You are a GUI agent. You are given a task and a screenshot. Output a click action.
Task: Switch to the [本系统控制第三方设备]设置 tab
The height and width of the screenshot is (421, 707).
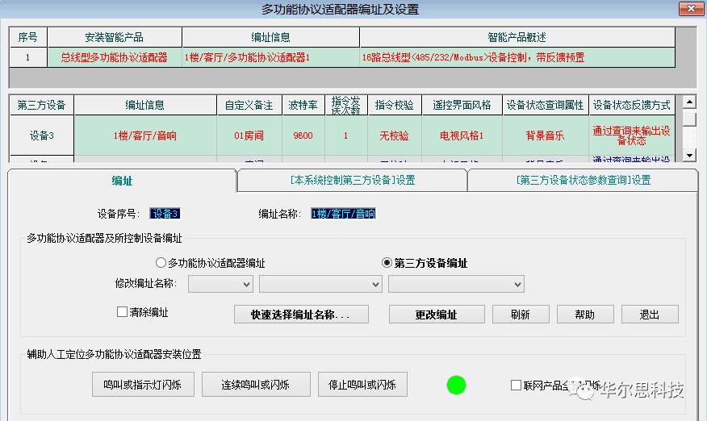tap(352, 181)
